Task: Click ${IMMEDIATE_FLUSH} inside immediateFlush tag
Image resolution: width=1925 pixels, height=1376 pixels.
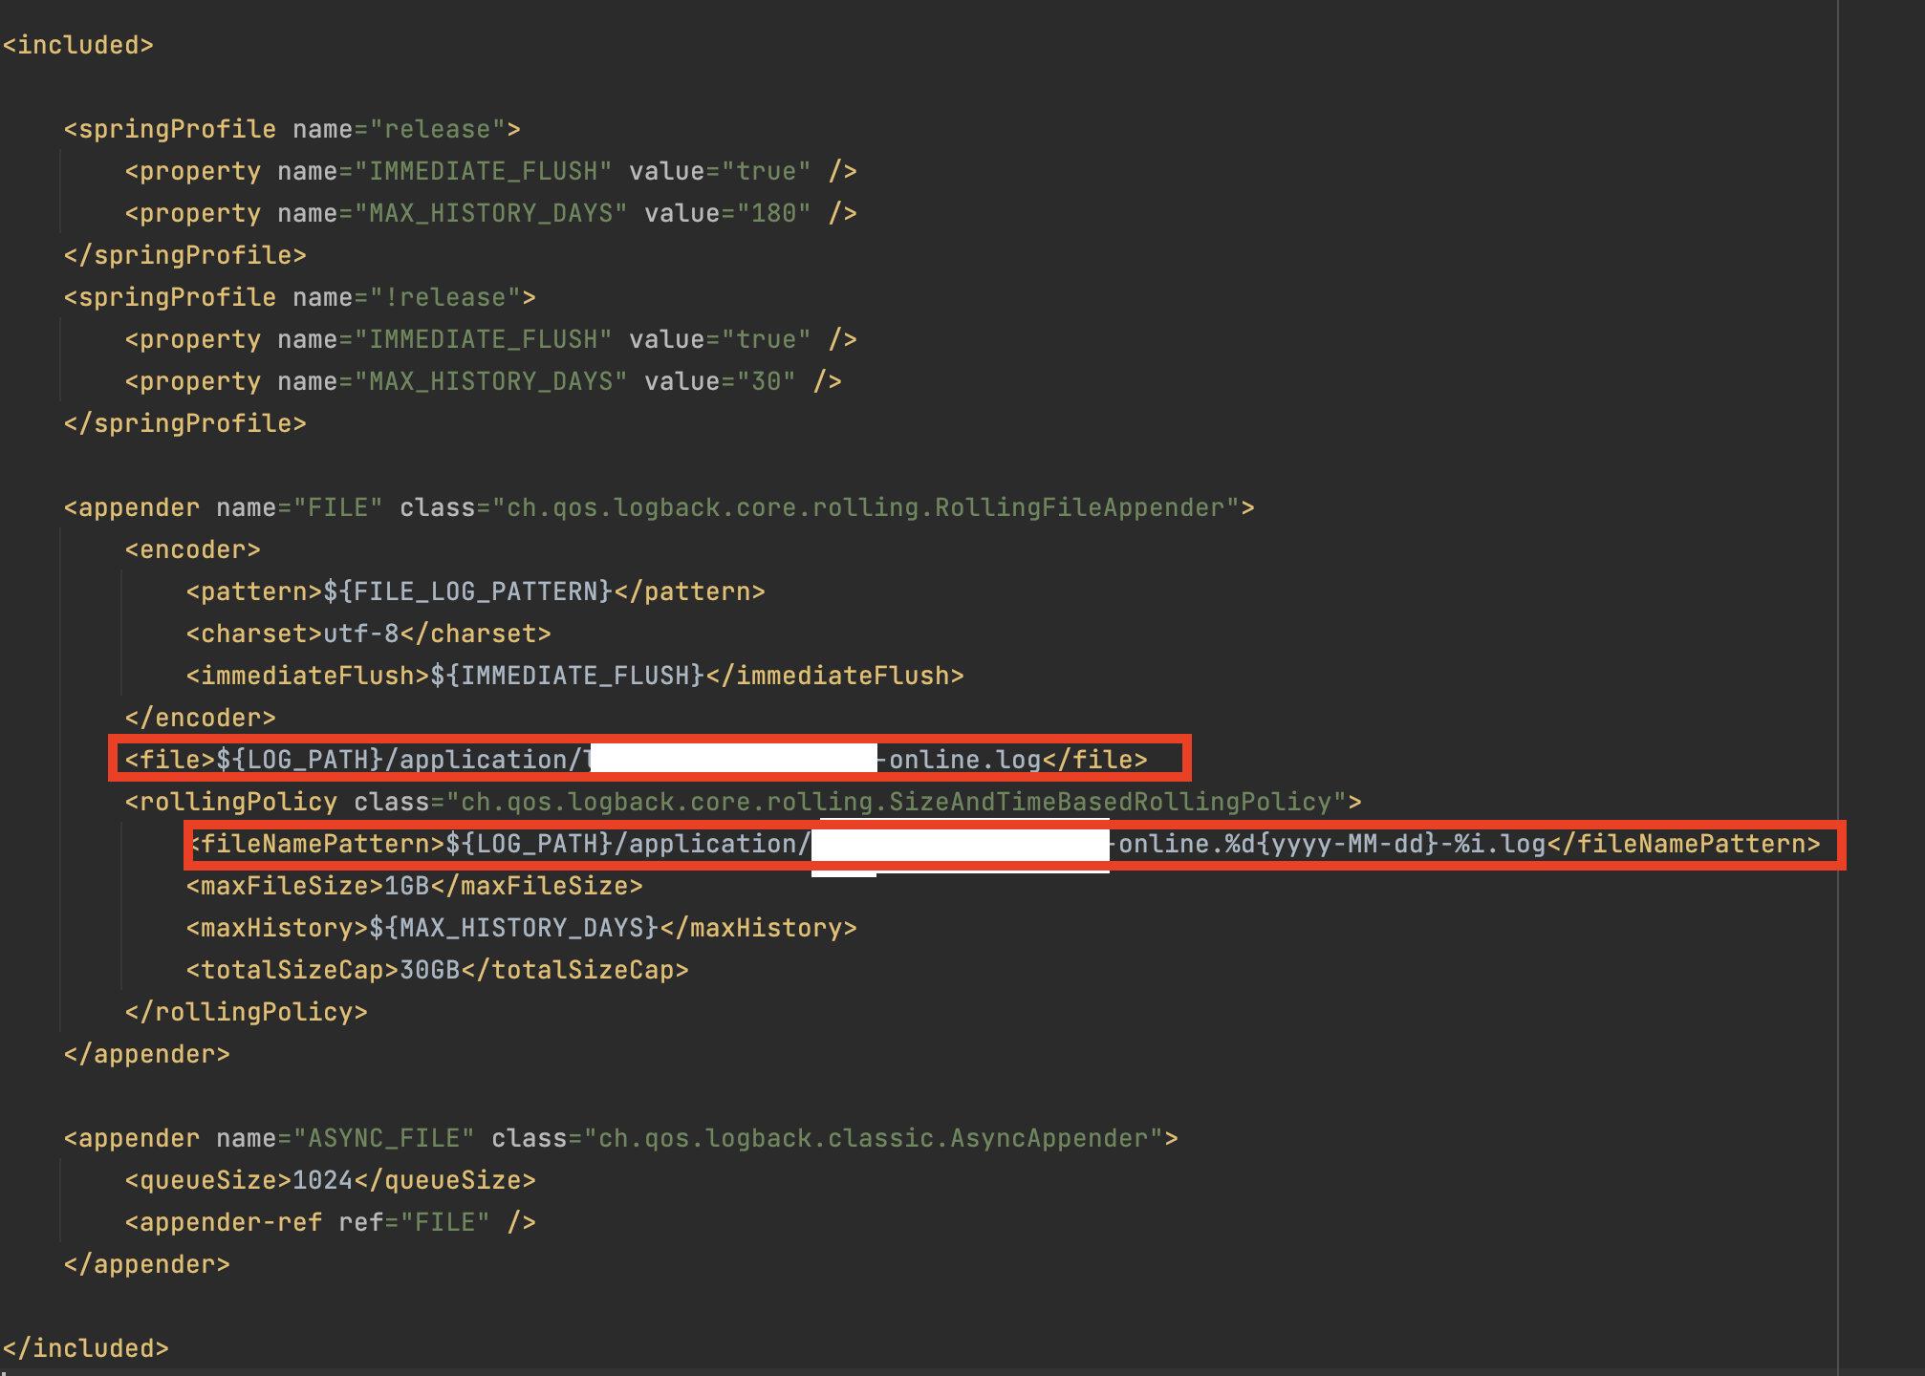Action: click(567, 676)
